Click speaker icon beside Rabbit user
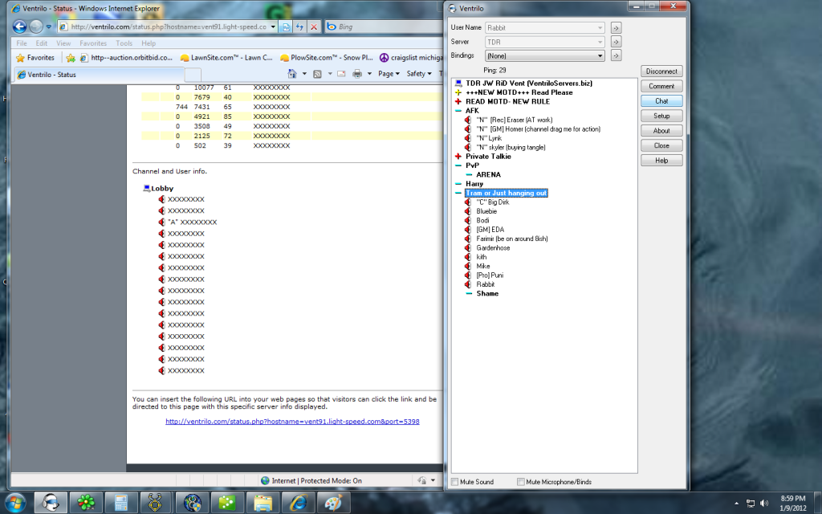The height and width of the screenshot is (514, 822). pyautogui.click(x=468, y=284)
